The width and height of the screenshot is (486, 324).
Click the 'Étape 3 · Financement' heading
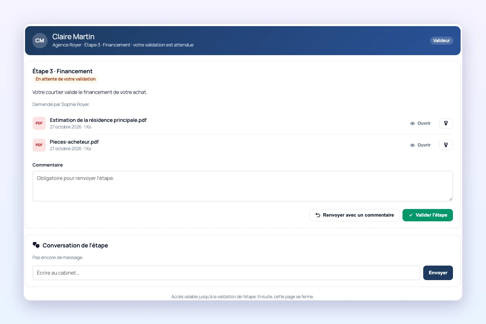[62, 71]
